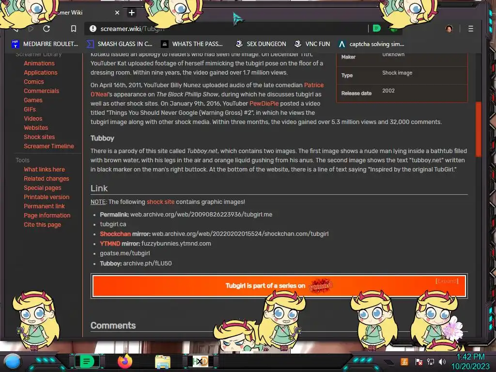Viewport: 496px width, 372px height.
Task: Click the Tubboy section heading
Action: point(102,138)
